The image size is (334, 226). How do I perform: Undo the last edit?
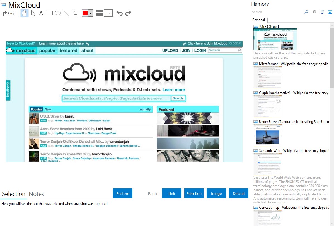pos(120,13)
